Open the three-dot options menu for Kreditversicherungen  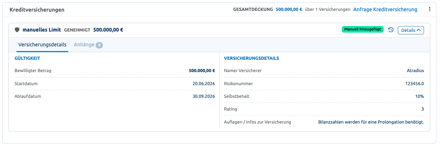point(430,9)
